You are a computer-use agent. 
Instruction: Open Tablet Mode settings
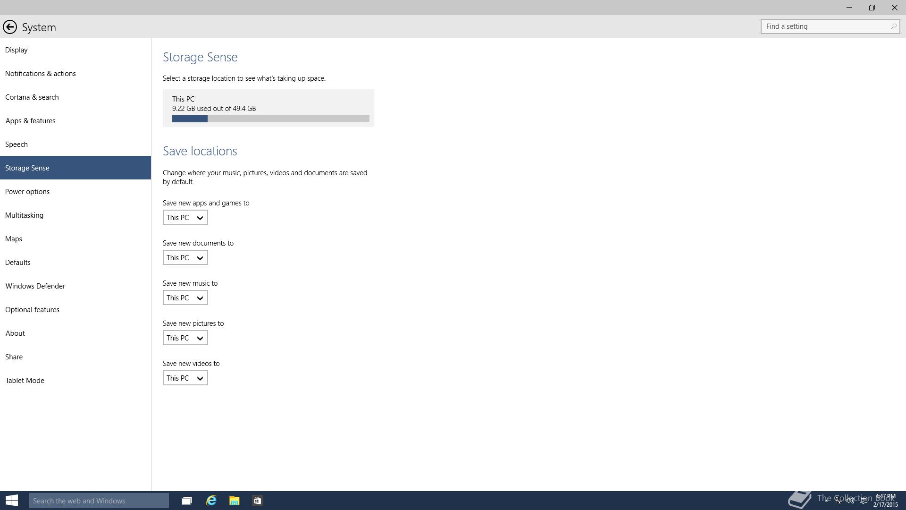75,380
